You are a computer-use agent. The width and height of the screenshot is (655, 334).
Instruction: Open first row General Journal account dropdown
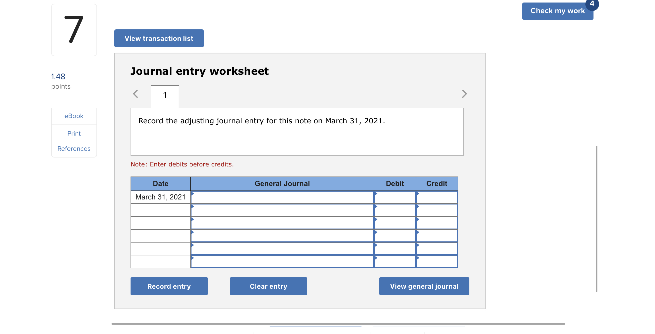point(282,197)
